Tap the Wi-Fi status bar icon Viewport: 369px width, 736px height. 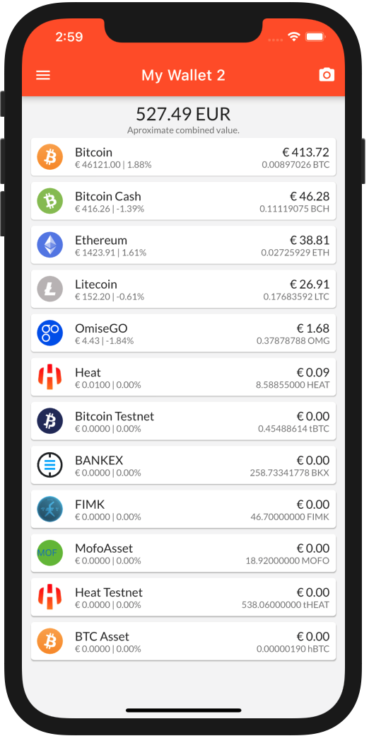(x=294, y=37)
